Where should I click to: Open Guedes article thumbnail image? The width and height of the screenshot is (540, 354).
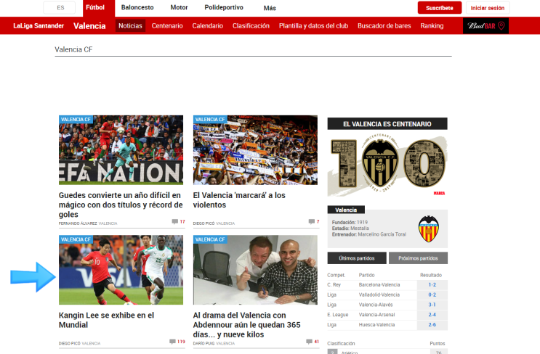[x=121, y=150]
